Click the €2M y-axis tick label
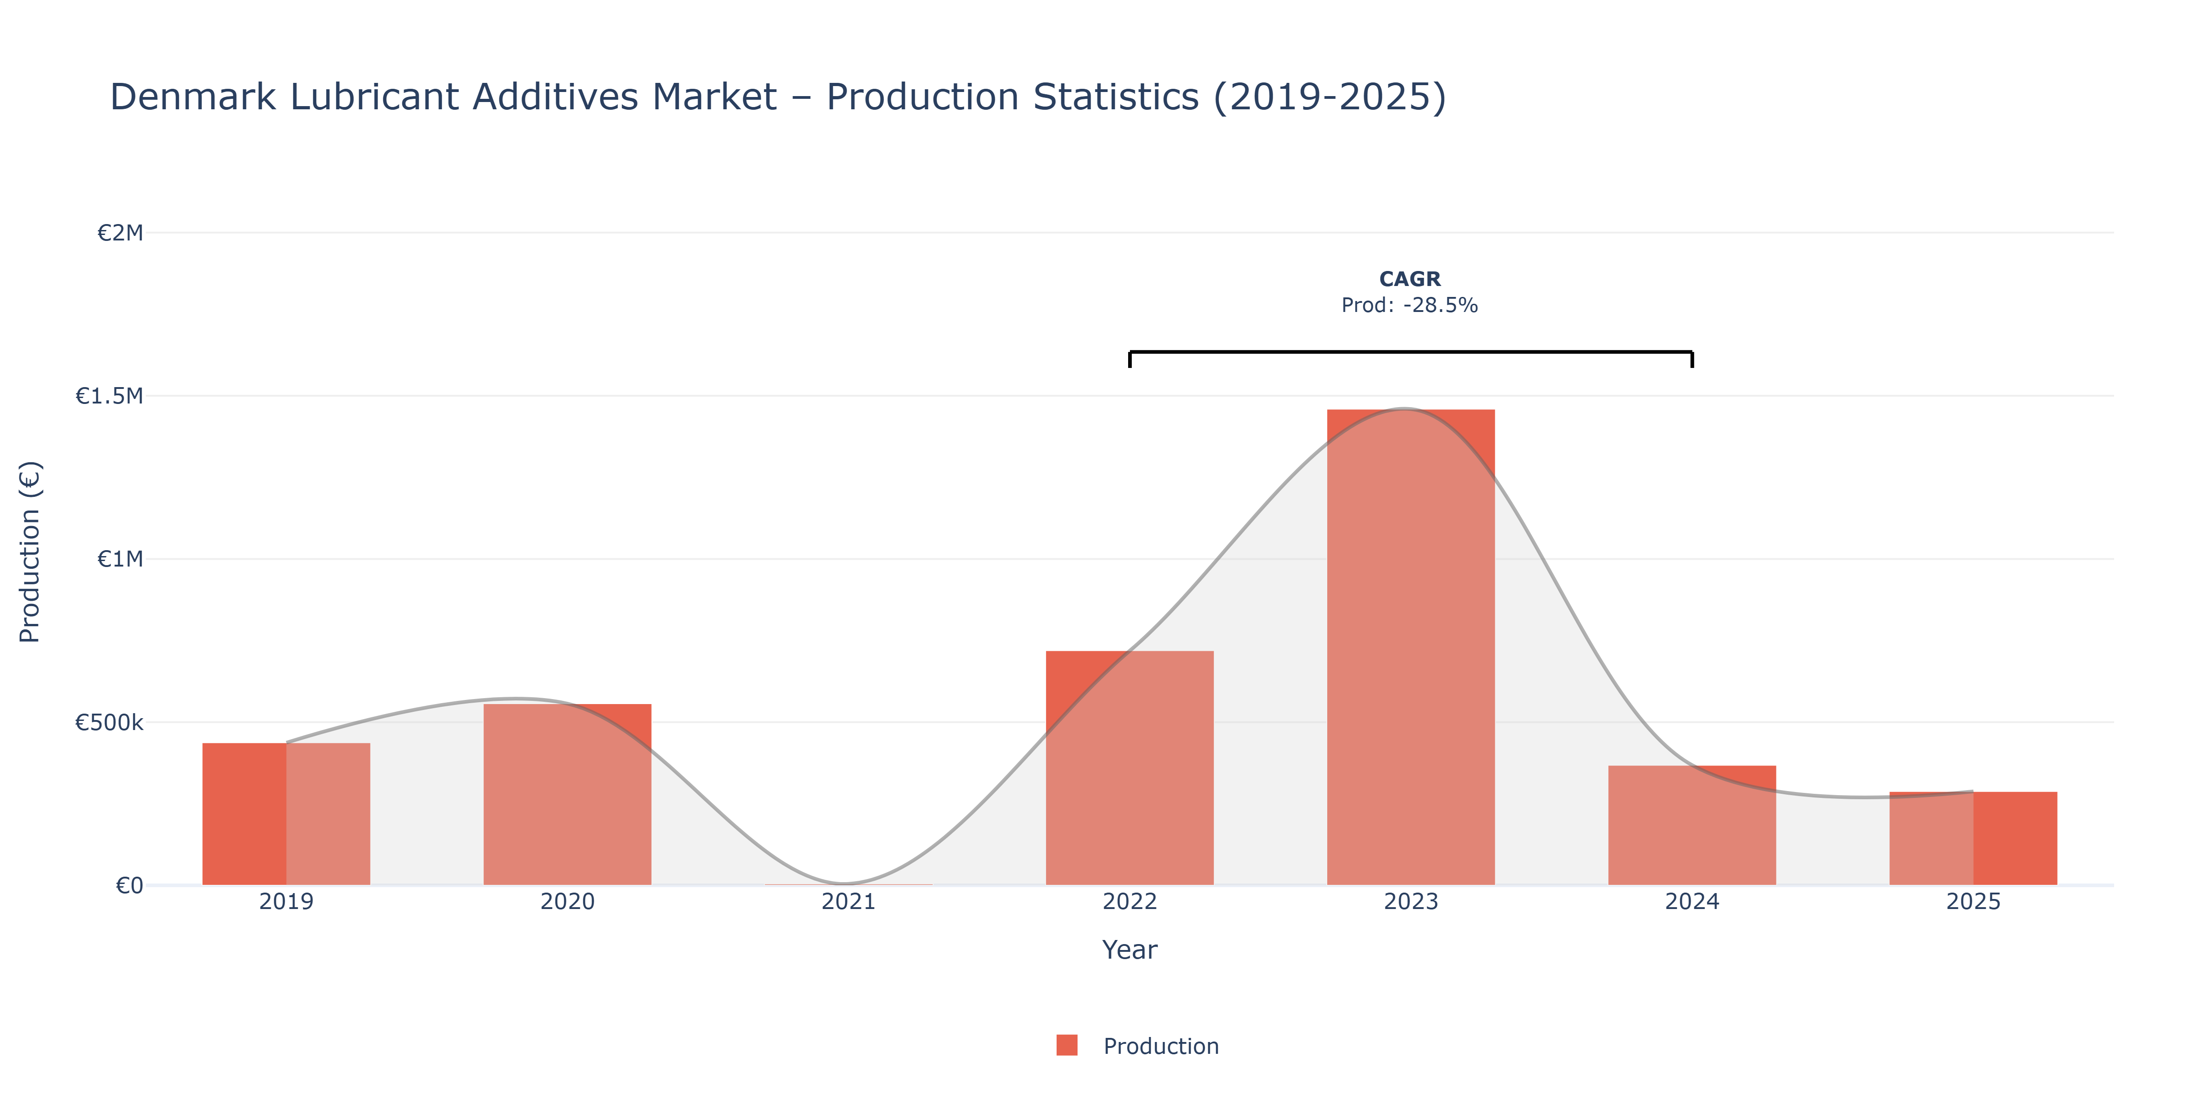Viewport: 2187px width, 1093px height. coord(120,233)
